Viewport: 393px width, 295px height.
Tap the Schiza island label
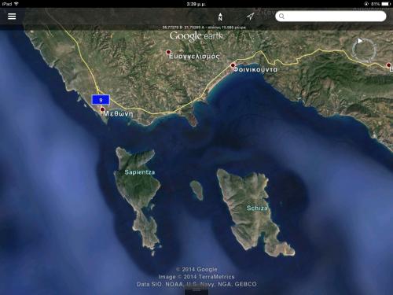[x=257, y=208]
